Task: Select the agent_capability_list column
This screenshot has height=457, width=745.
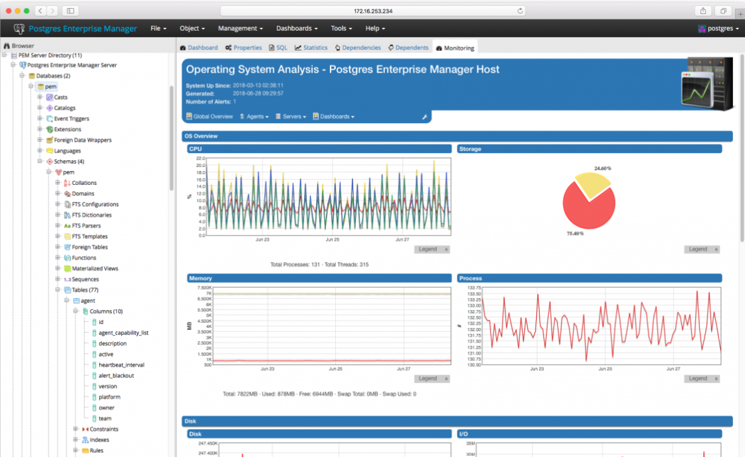Action: click(x=124, y=333)
